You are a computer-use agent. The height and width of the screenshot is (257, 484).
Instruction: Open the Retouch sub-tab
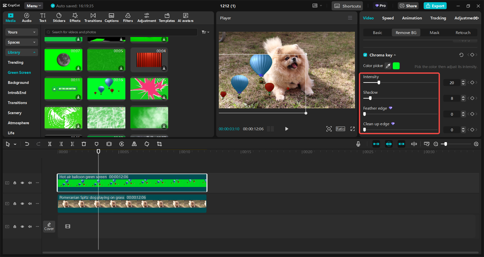point(463,33)
